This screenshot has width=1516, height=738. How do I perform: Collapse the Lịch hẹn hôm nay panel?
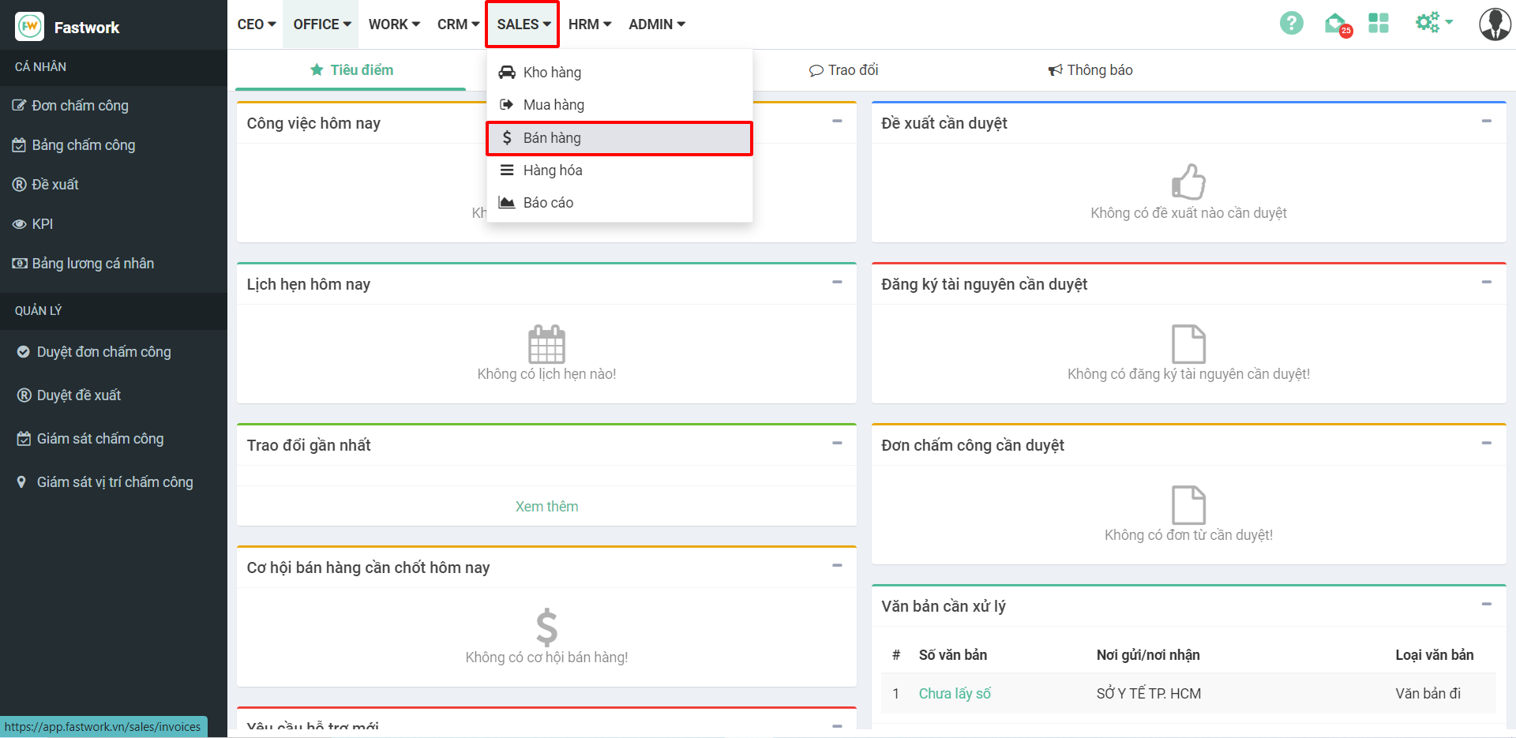(x=837, y=283)
